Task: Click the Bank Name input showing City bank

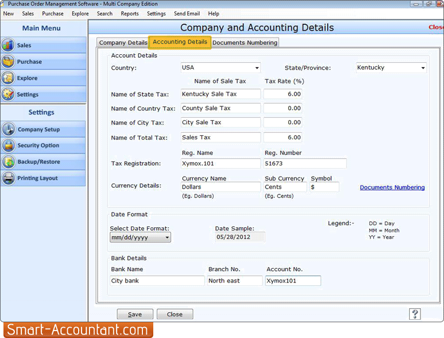Action: click(157, 280)
